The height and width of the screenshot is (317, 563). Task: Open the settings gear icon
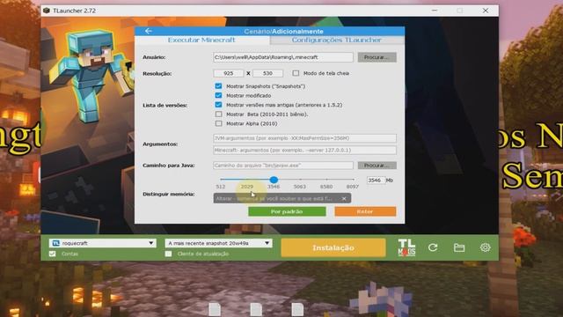pos(485,247)
